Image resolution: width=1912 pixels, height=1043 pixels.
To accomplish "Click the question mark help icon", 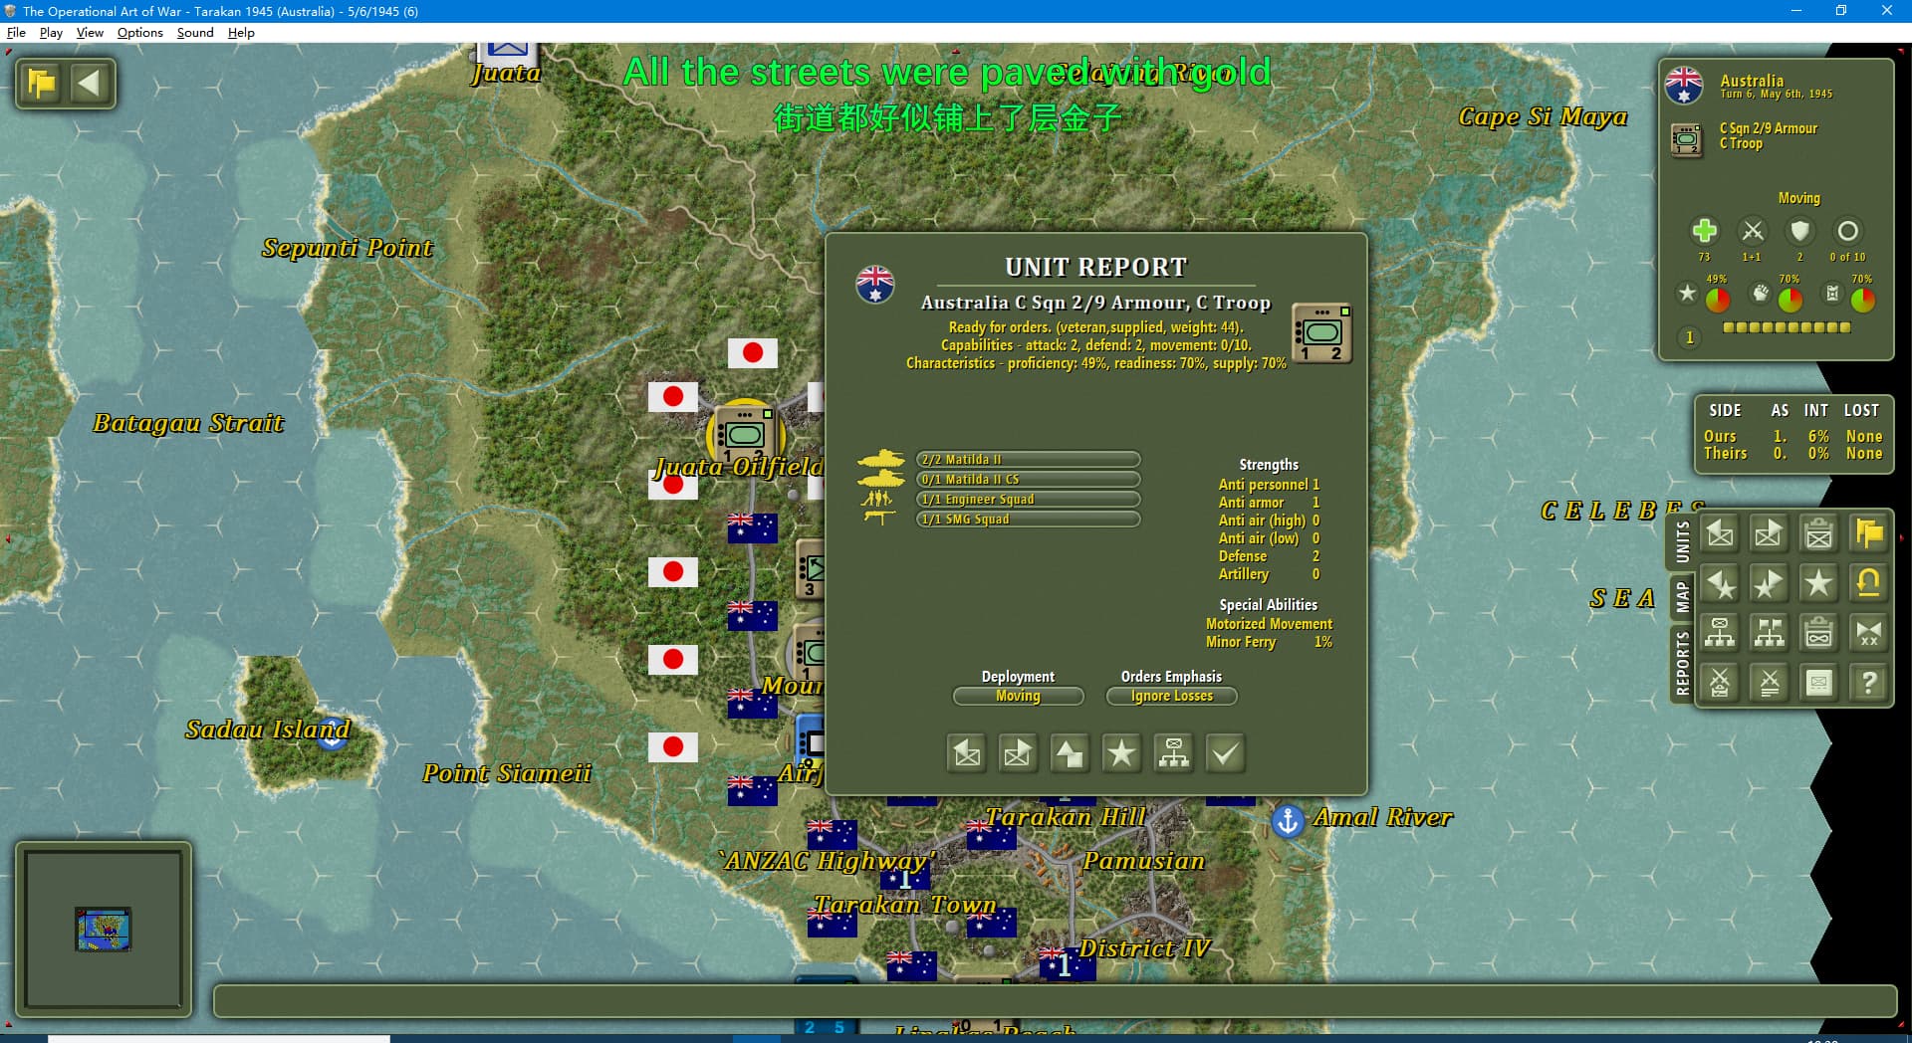I will point(1868,683).
